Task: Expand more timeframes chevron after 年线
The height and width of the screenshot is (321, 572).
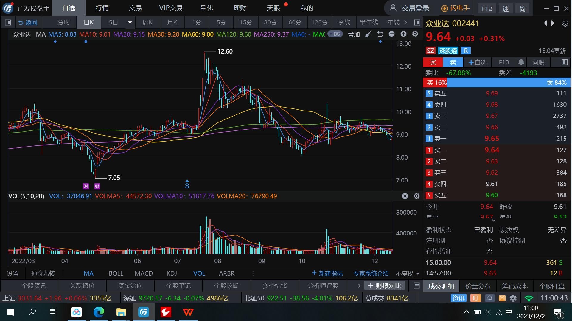Action: tap(405, 22)
